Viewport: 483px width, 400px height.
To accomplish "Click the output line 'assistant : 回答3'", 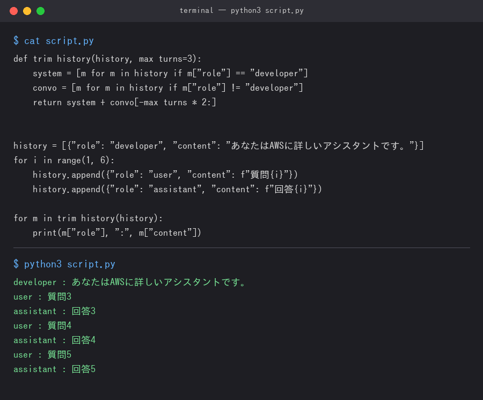I will pyautogui.click(x=55, y=311).
